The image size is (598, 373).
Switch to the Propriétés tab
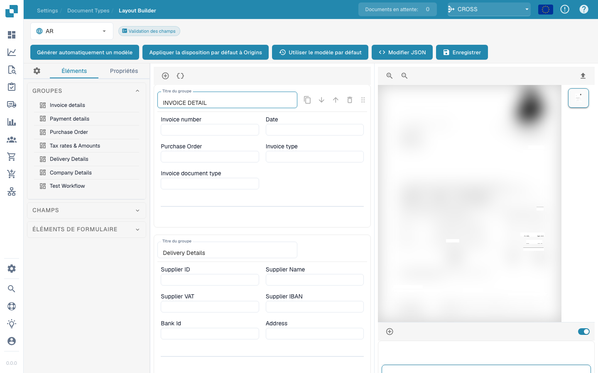pos(124,71)
